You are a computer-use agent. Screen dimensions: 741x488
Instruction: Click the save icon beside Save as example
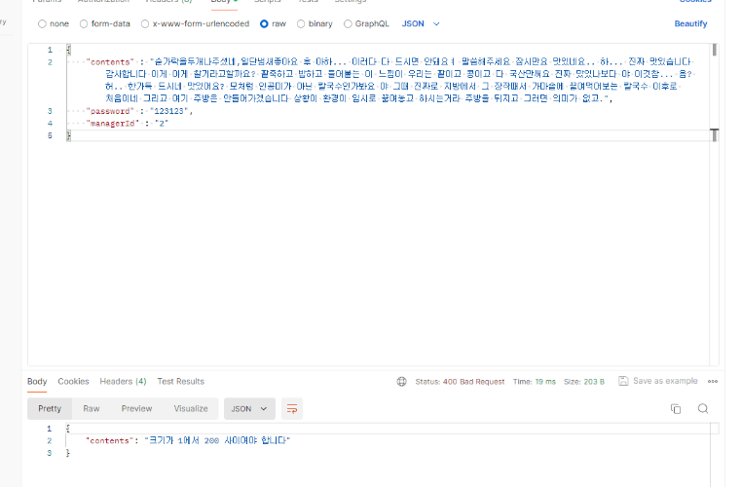(623, 381)
